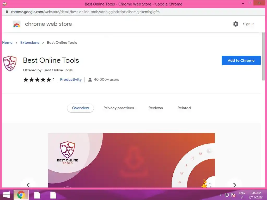Click the chrome web store logo icon
The image size is (267, 200).
coord(17,24)
